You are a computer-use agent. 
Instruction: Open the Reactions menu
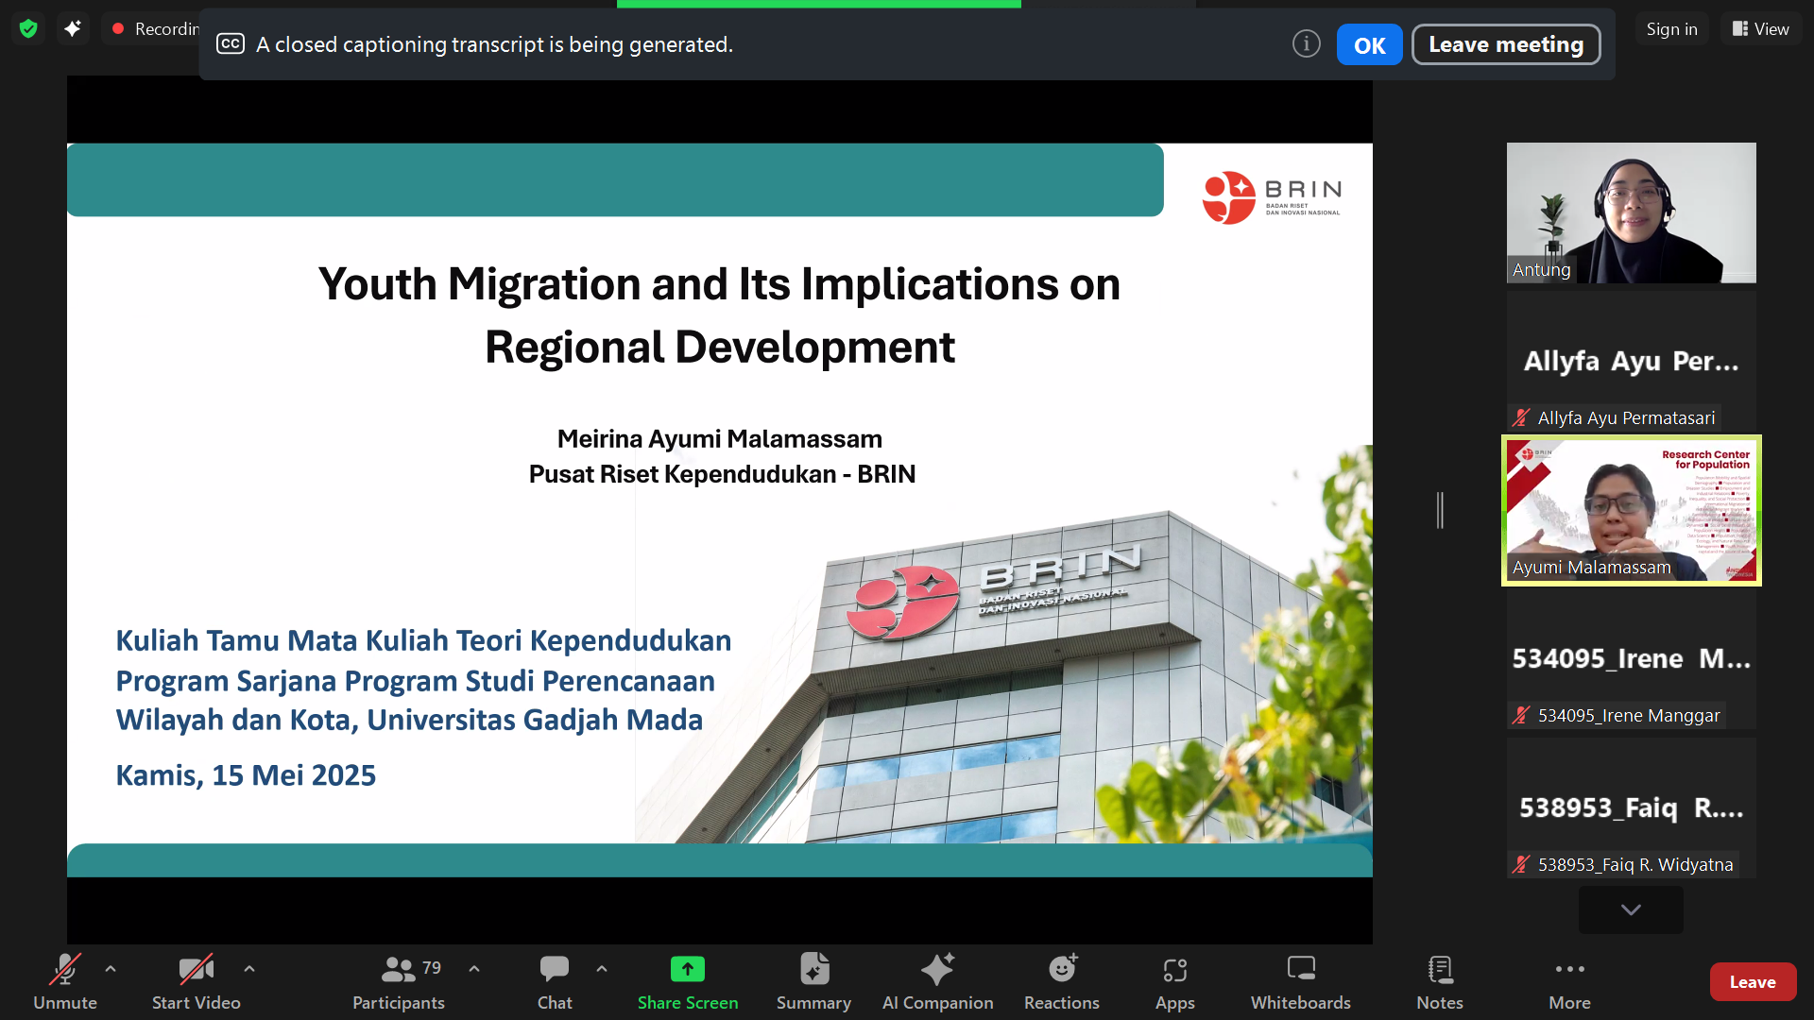(1062, 982)
